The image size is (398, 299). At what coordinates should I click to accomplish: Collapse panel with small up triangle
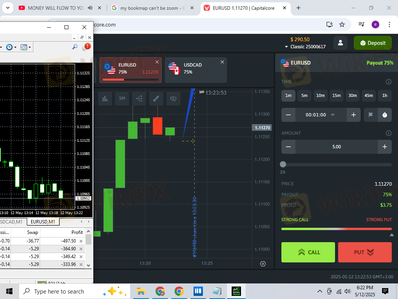coord(392,235)
